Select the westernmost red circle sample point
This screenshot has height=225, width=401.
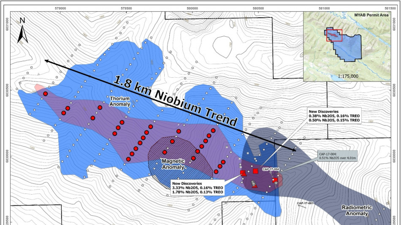pos(45,93)
